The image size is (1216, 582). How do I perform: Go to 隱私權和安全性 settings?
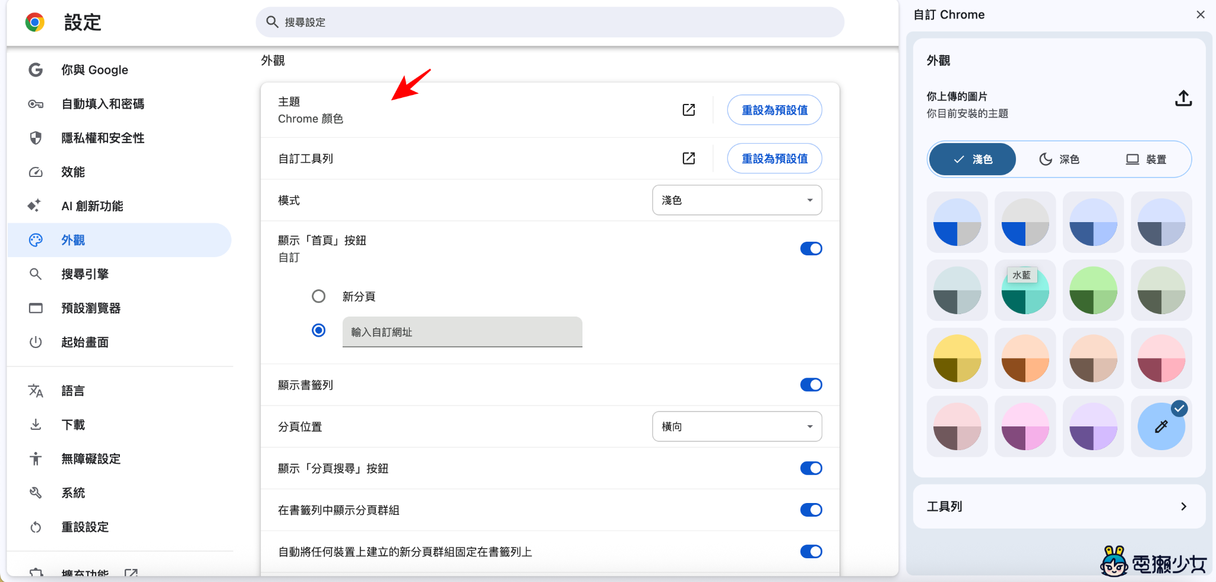119,138
